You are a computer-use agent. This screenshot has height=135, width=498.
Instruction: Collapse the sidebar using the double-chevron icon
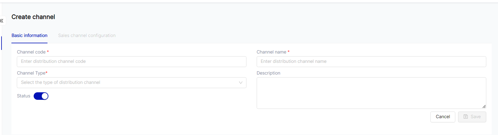tap(2, 21)
